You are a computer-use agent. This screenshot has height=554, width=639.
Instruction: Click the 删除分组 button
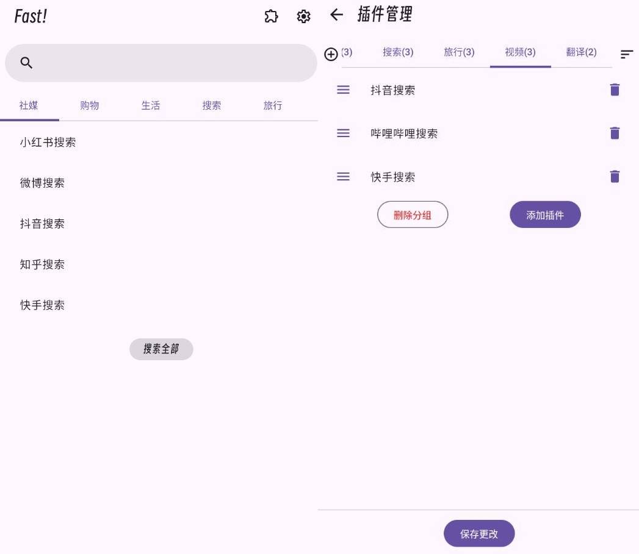click(x=413, y=214)
